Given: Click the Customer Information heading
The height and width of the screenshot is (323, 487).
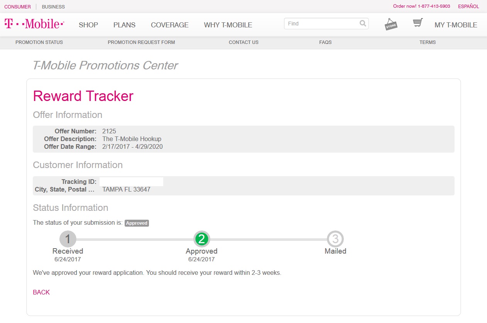Looking at the screenshot, I should pyautogui.click(x=78, y=165).
